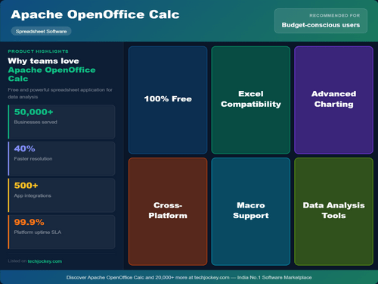
Task: Click the 'PRODUCT HIGHLIGHTS' heading
Action: coord(38,51)
